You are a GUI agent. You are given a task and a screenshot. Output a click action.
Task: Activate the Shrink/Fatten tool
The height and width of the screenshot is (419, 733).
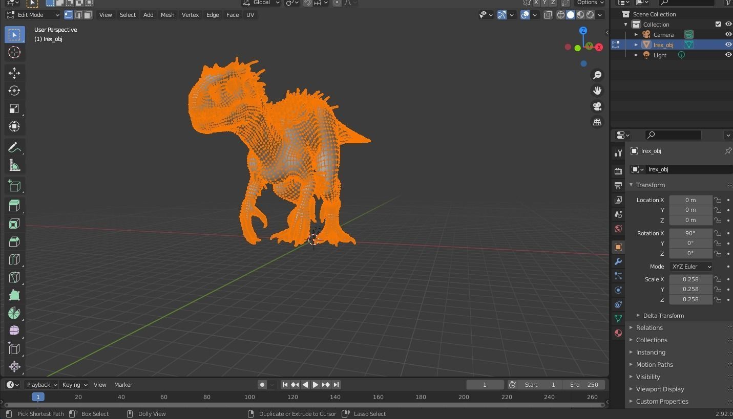click(x=14, y=366)
